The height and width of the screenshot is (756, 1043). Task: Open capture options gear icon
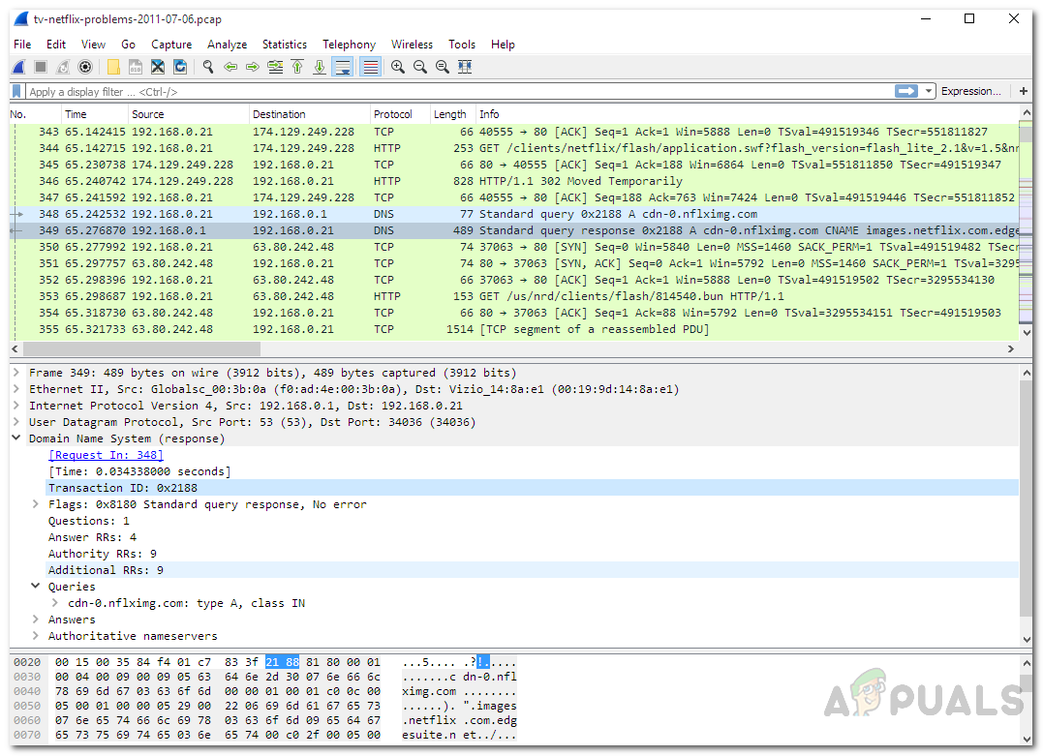click(x=85, y=67)
